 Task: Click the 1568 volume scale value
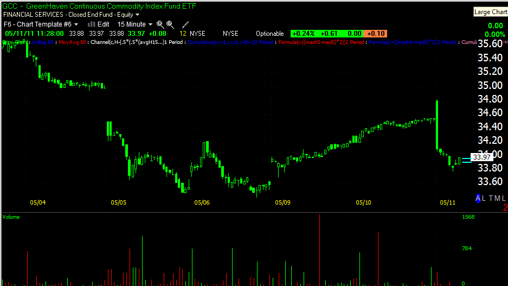[x=468, y=217]
